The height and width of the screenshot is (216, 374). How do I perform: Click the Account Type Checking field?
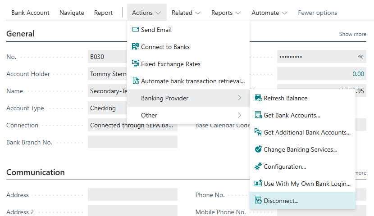point(107,108)
